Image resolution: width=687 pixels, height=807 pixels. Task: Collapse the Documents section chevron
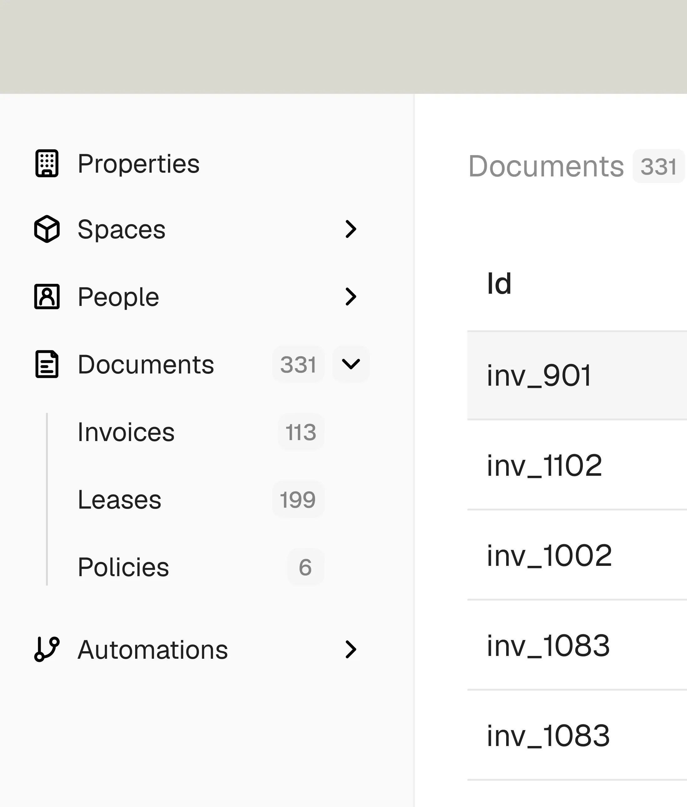(x=350, y=364)
